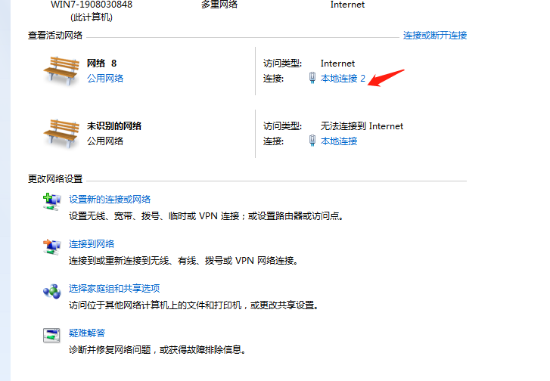Click the 选择家庭组和共享选项 icon

(x=51, y=290)
